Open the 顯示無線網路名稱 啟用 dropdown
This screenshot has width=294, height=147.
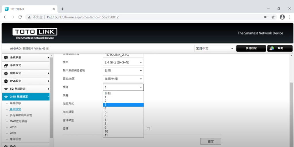coord(123,71)
